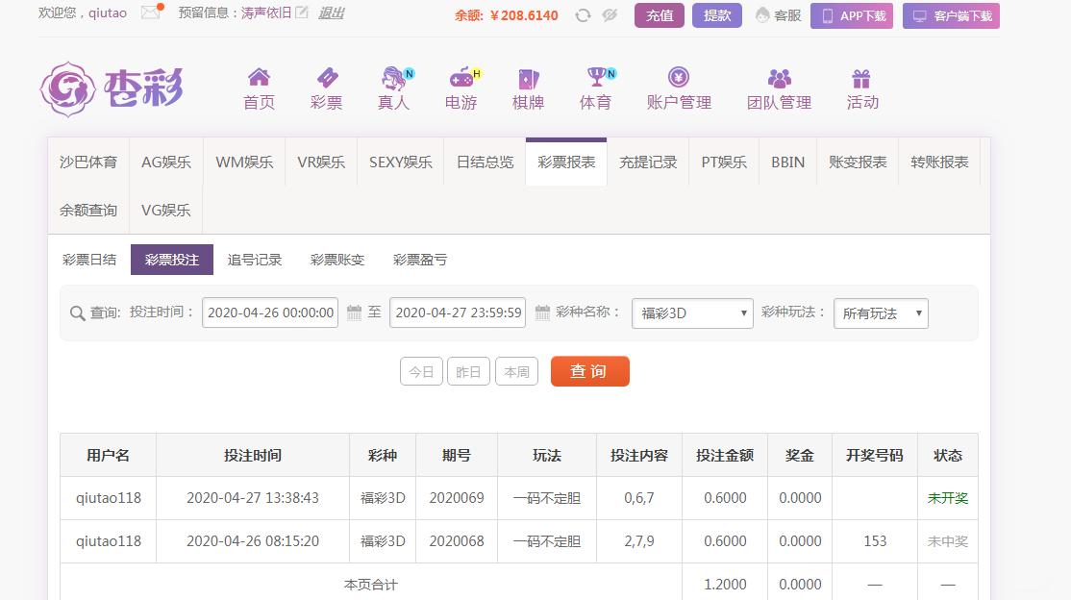Open calendar for end date
This screenshot has height=600, width=1071.
[541, 313]
